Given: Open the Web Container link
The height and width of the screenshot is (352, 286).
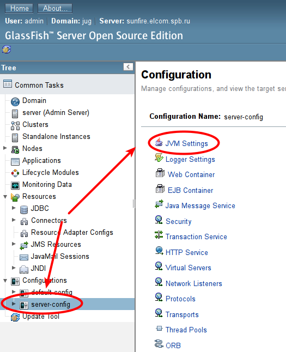Looking at the screenshot, I should (x=191, y=175).
